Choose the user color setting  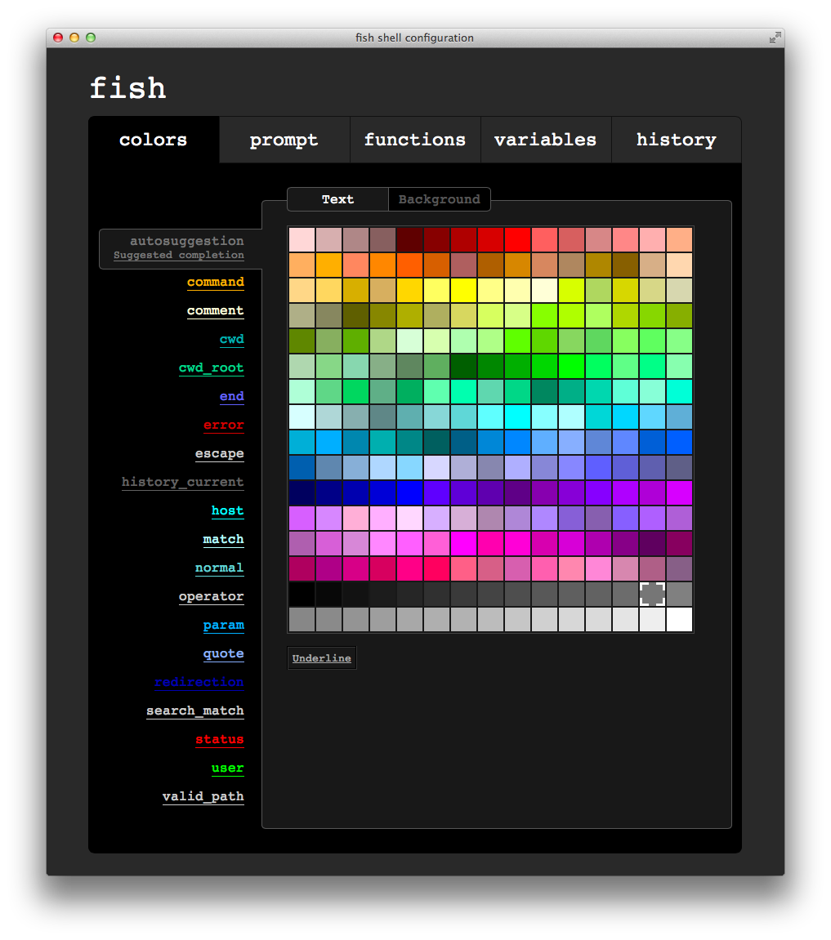click(227, 768)
